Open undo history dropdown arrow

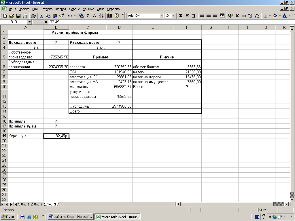[75, 16]
